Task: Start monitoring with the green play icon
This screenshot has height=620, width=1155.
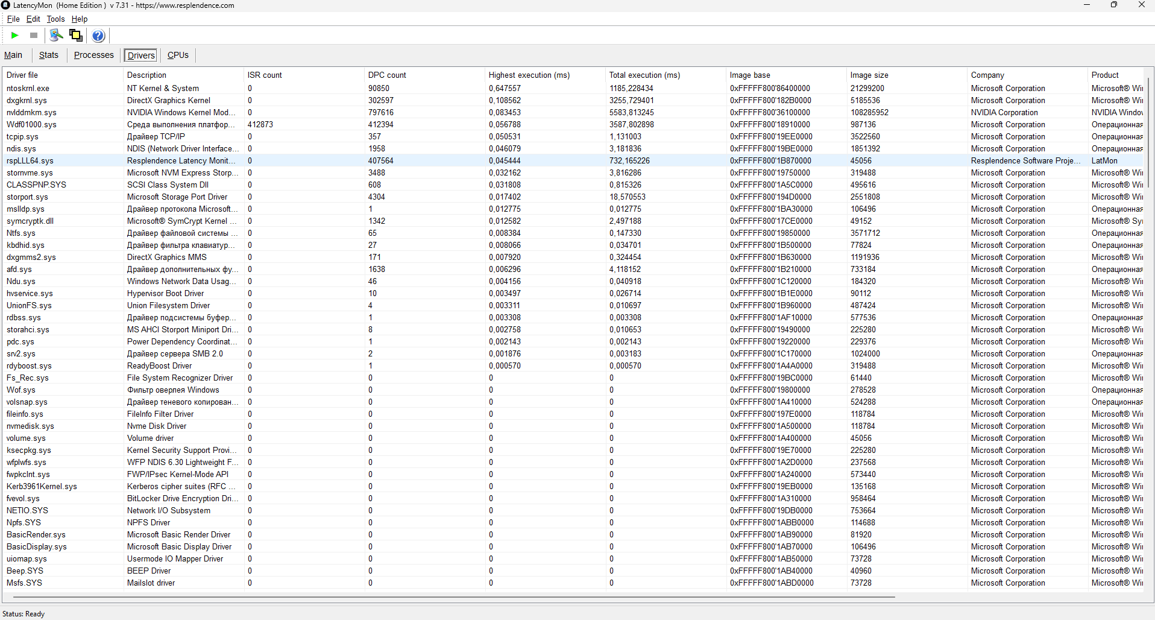Action: [15, 36]
